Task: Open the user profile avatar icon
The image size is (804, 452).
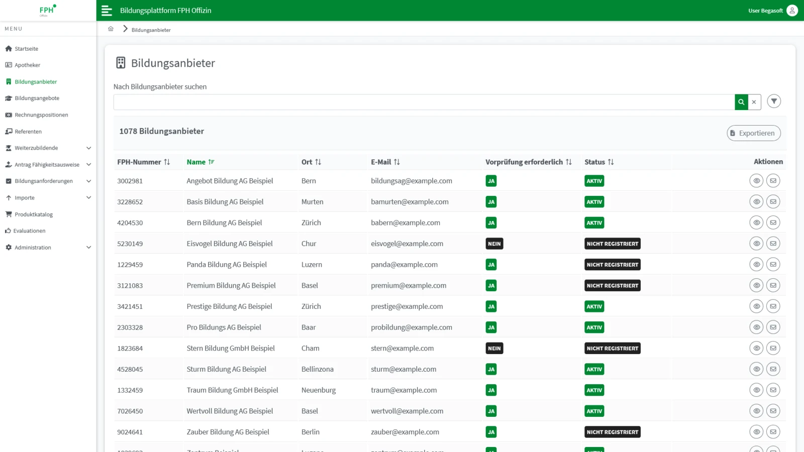Action: pyautogui.click(x=792, y=11)
